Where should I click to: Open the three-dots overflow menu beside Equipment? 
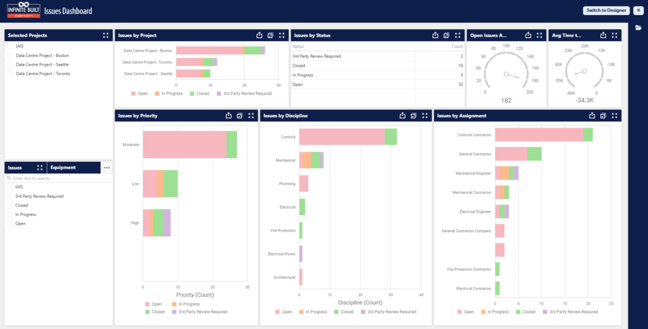[x=106, y=168]
